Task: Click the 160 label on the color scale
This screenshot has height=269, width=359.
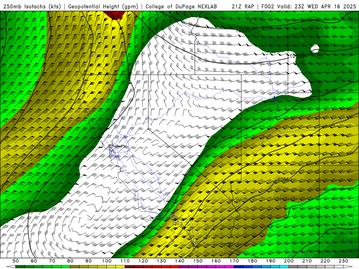Action: coord(216,261)
